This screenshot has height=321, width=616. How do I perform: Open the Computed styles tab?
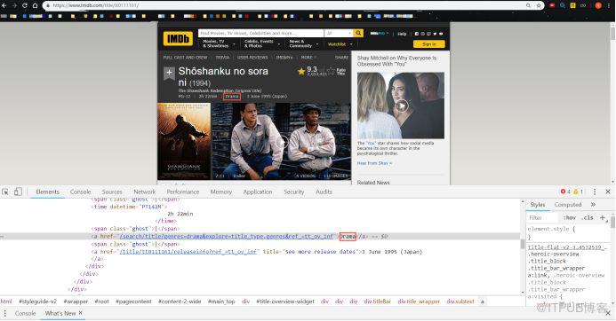point(568,204)
